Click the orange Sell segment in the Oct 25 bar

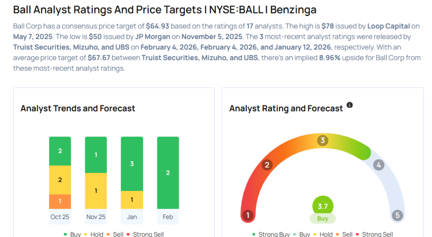pos(60,201)
